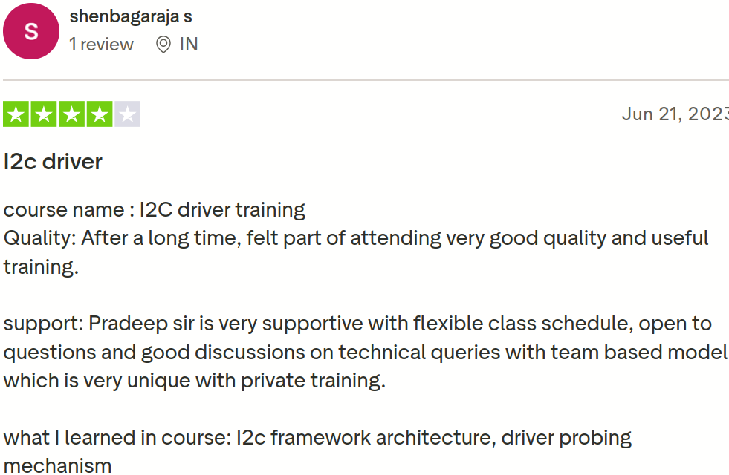
Task: Click the location pin icon
Action: (x=163, y=45)
